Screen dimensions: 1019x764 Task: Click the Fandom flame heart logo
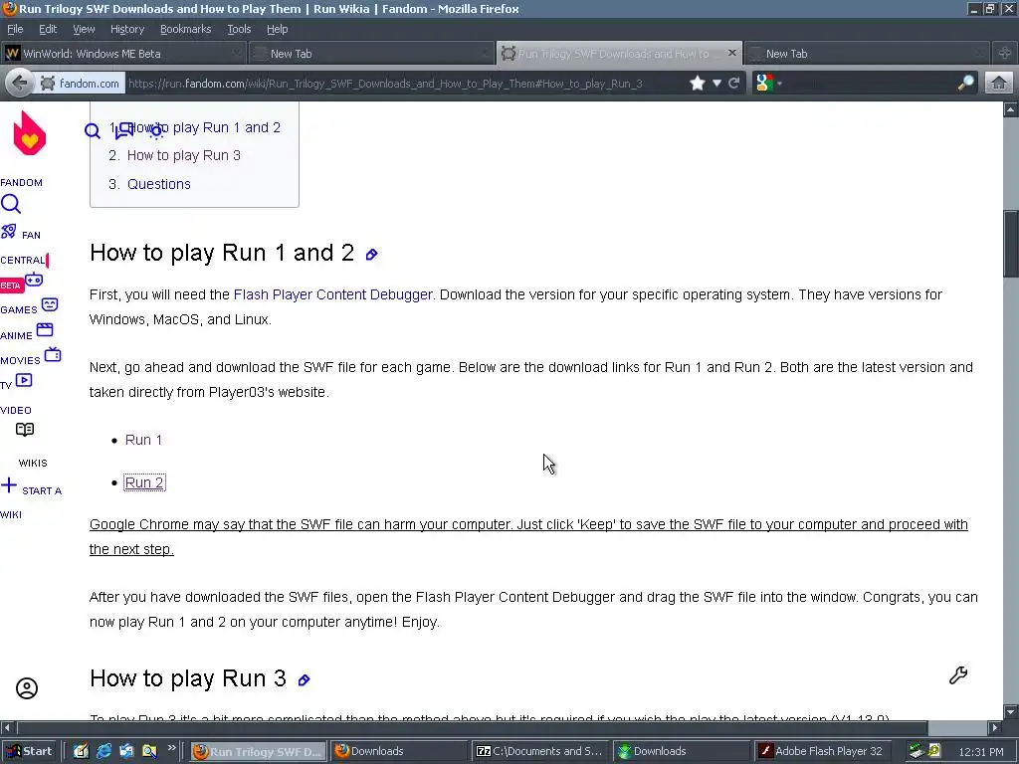30,133
